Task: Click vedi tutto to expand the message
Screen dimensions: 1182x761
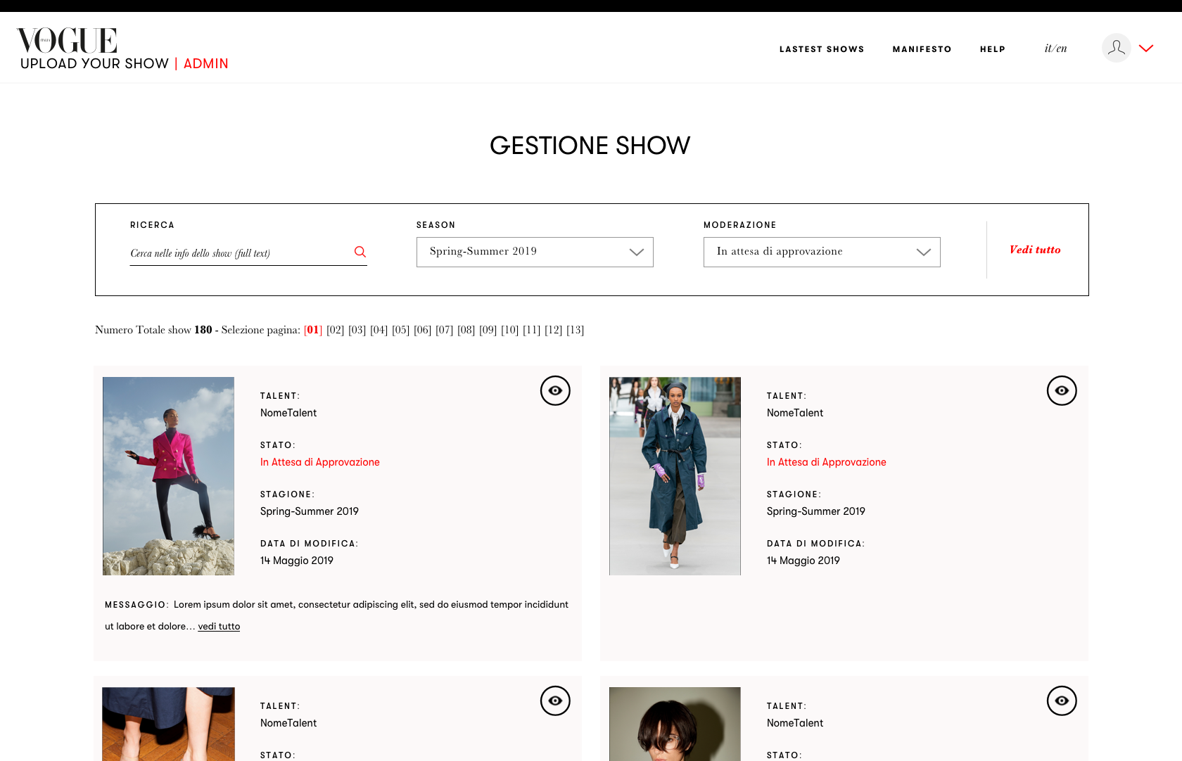Action: (x=219, y=626)
